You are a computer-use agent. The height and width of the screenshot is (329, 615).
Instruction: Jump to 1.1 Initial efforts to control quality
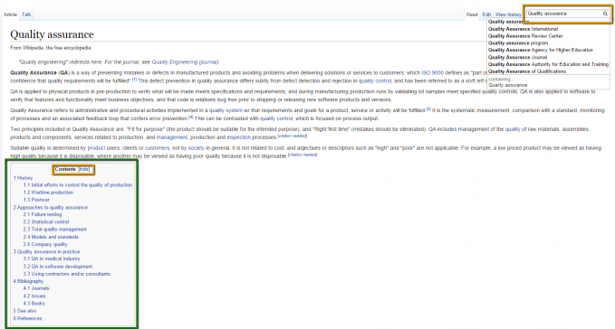[78, 185]
